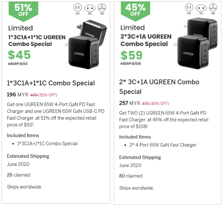The height and width of the screenshot is (206, 222).
Task: Click UK plug icon in right card
Action: (213, 7)
